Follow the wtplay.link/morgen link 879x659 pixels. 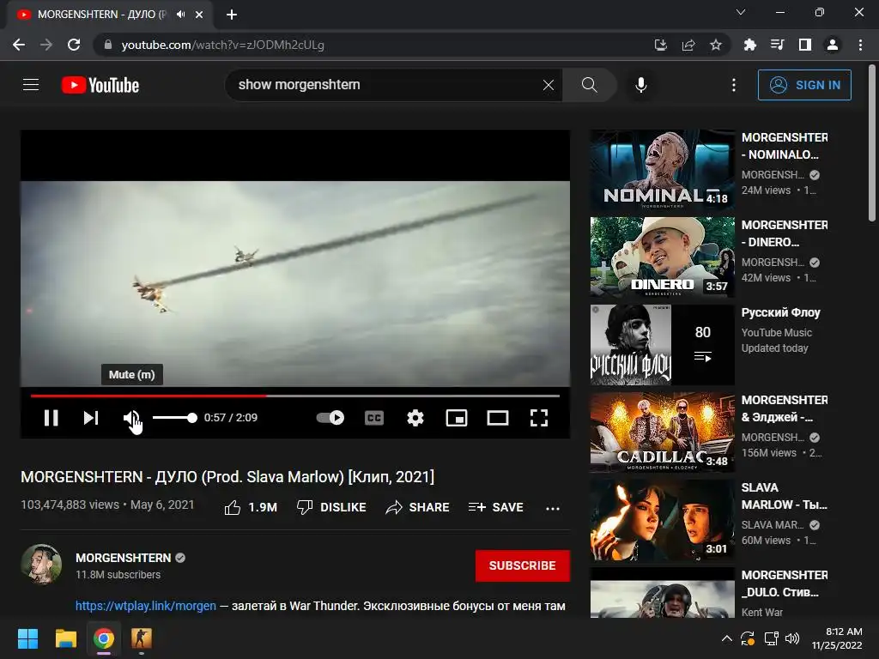(146, 606)
